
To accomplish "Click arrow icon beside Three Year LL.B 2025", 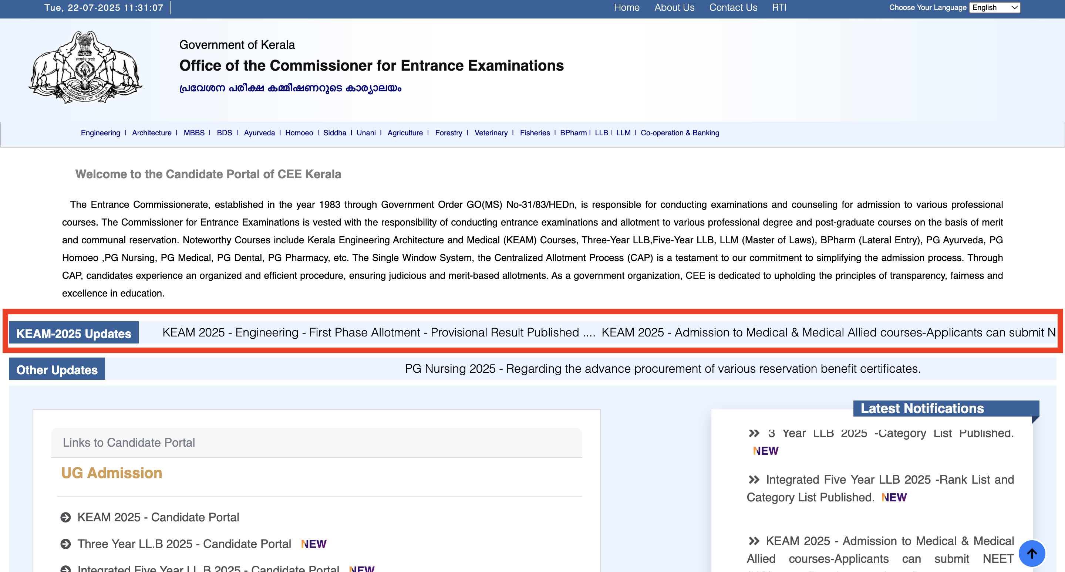I will (x=65, y=544).
